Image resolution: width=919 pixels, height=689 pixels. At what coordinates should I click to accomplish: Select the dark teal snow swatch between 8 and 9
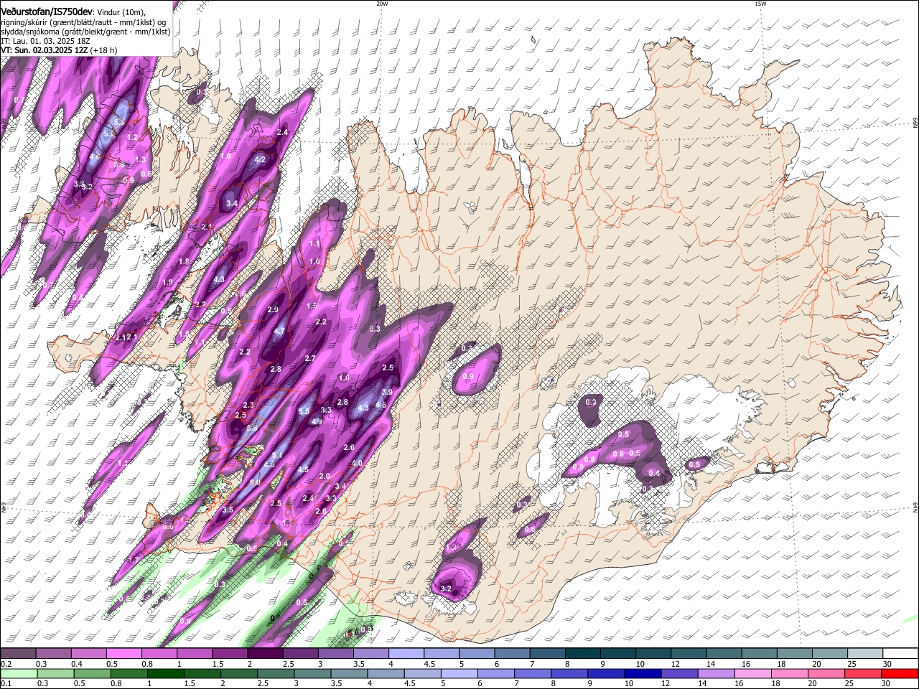583,654
